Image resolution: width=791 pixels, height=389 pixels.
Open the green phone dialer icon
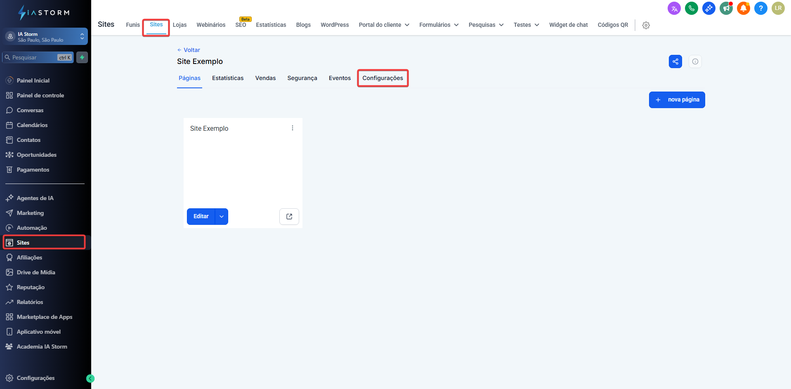(691, 8)
